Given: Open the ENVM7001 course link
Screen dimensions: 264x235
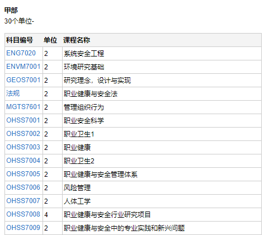Looking at the screenshot, I should [x=23, y=67].
